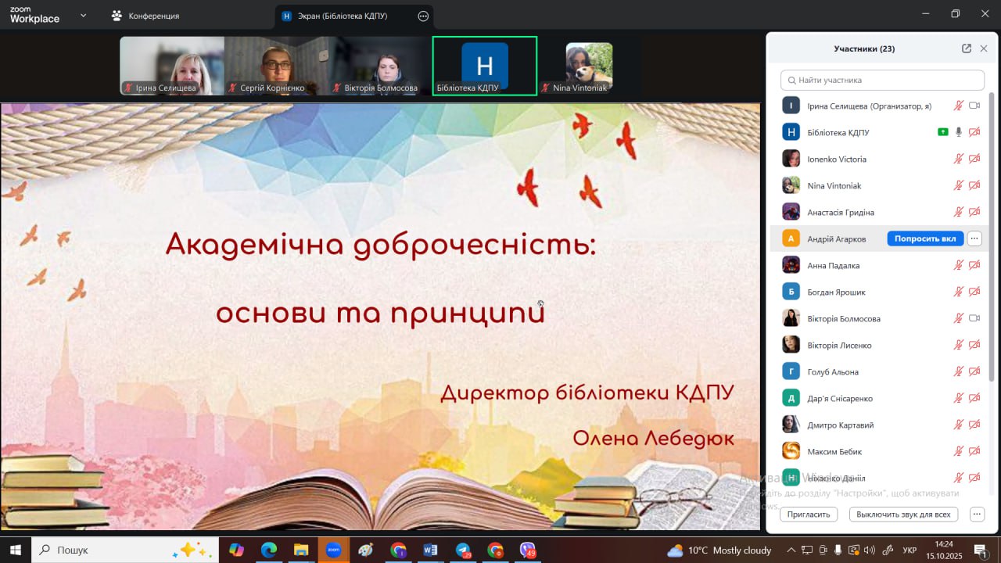Toggle microphone for Ірина Селищева (Организатор)
Screen dimensions: 1001x563
tap(958, 106)
